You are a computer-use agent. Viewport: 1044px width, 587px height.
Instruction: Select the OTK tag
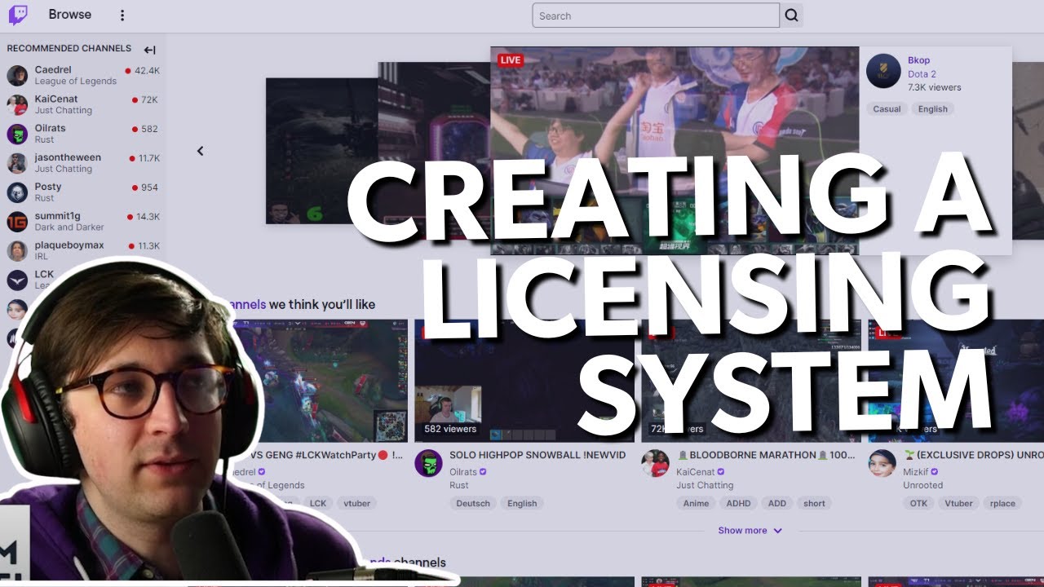(x=918, y=504)
